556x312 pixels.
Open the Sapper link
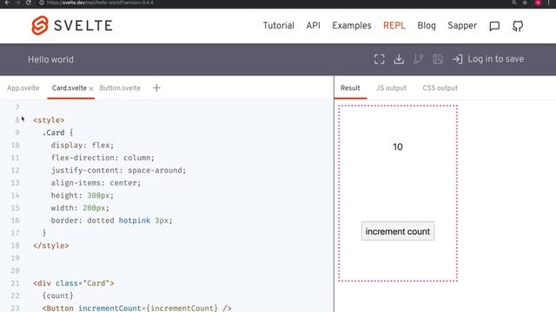click(462, 25)
